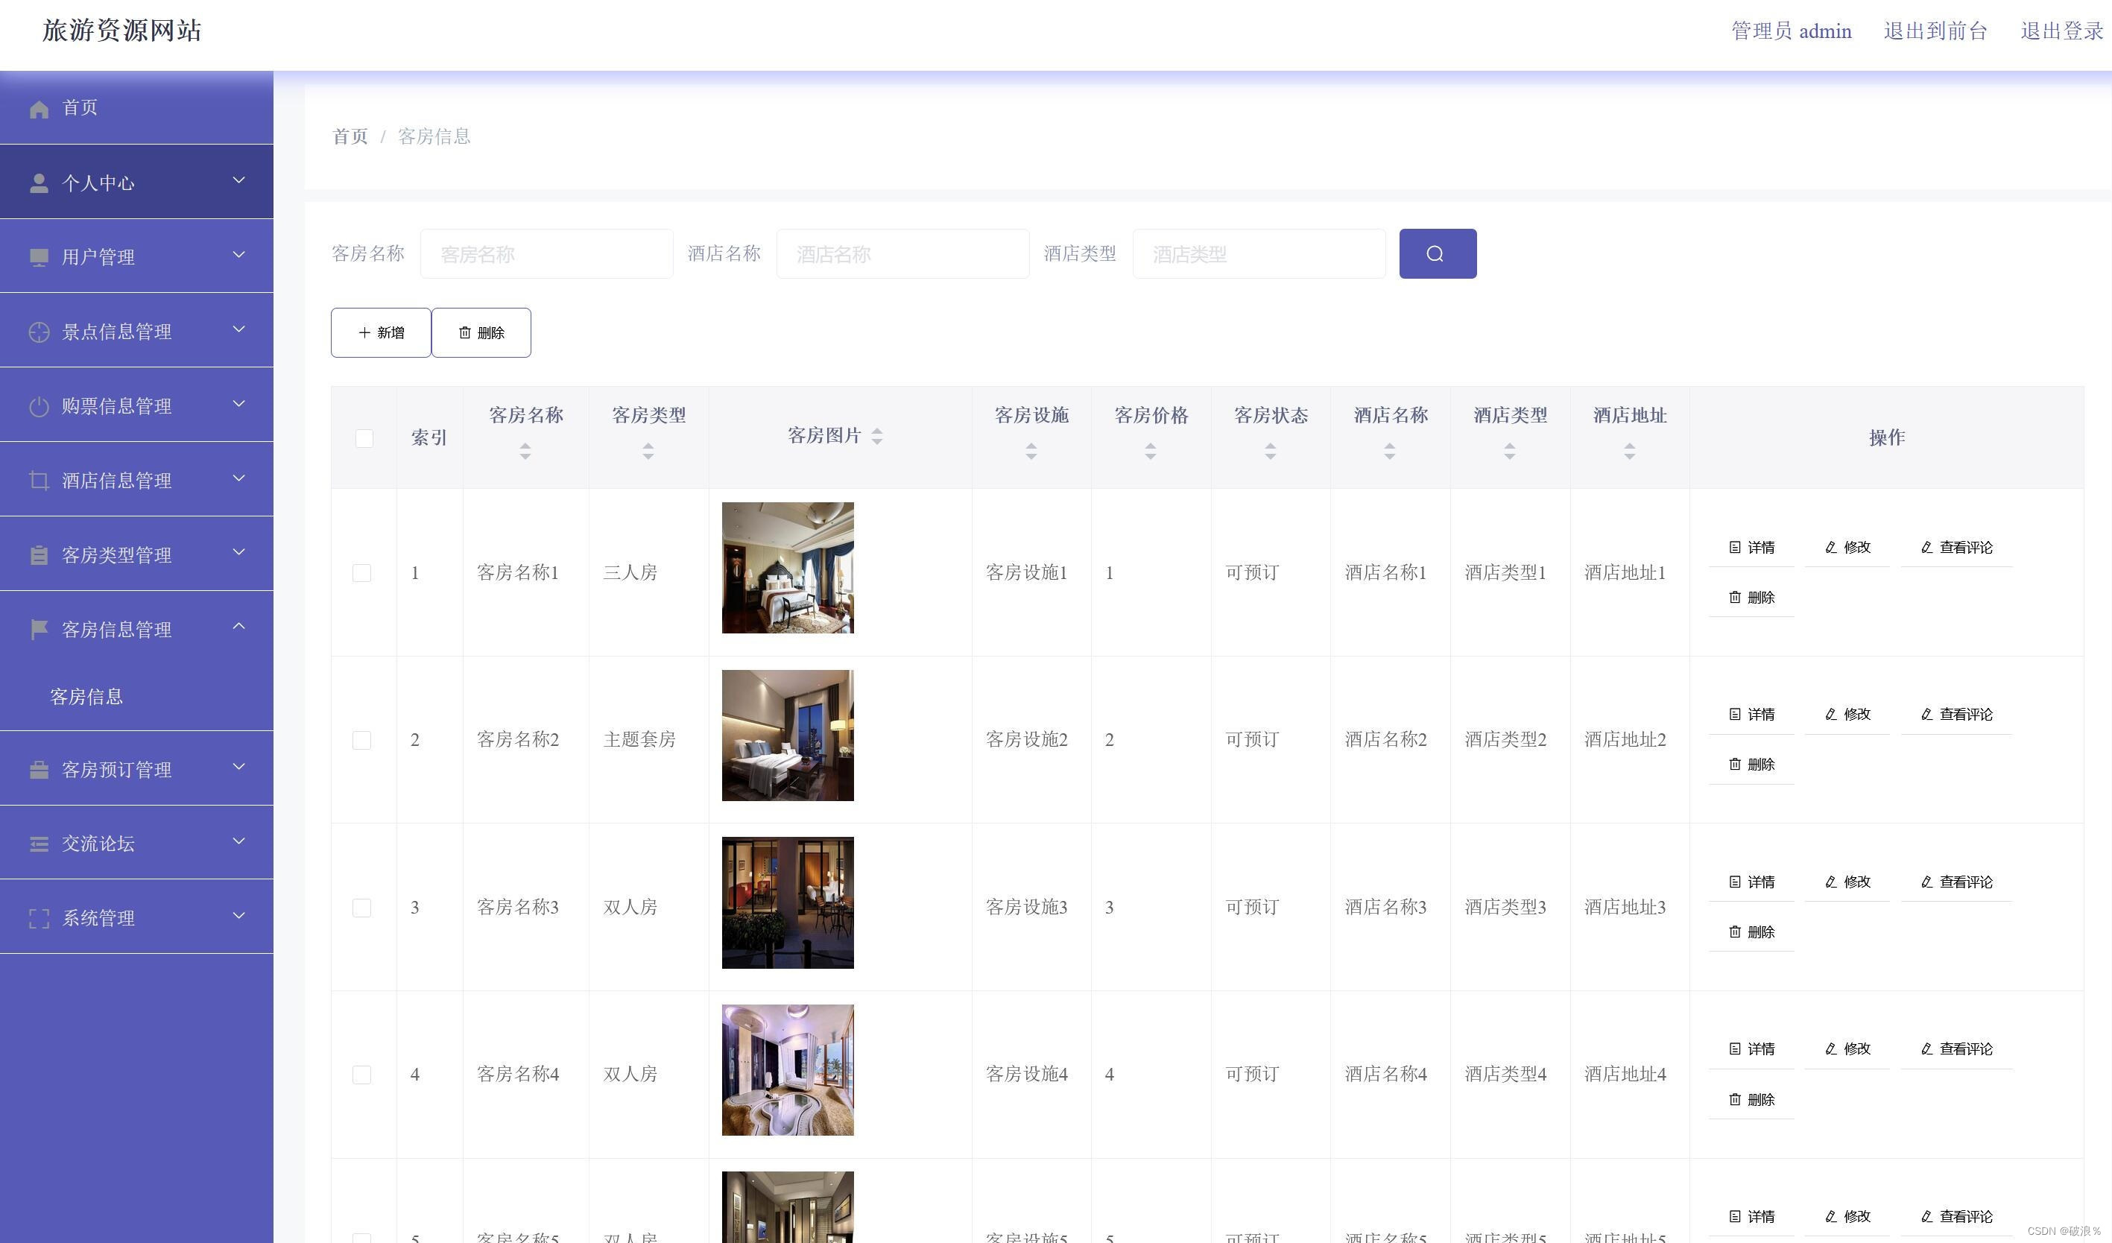Viewport: 2112px width, 1243px height.
Task: Tick the checkbox for 客房名称3 row
Action: pos(361,908)
